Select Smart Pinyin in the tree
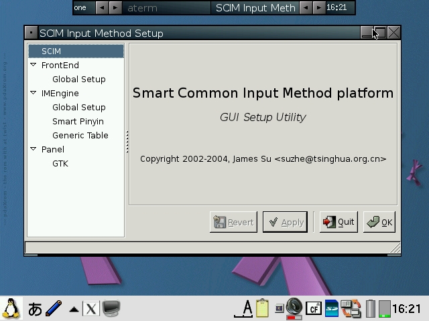429x321 pixels. (x=78, y=121)
